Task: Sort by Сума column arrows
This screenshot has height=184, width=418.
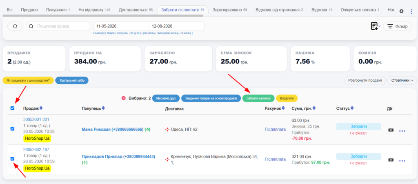Action: [314, 108]
